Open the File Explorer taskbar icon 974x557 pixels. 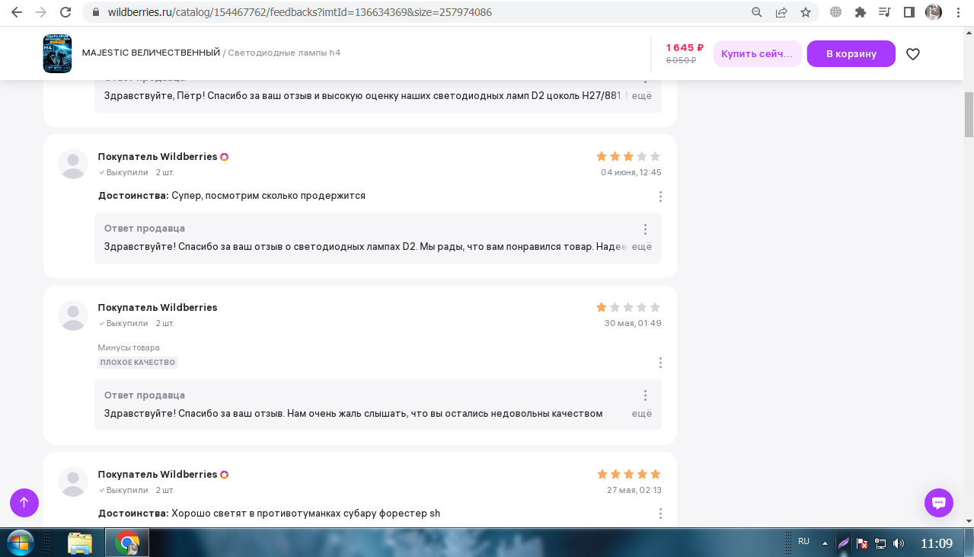(80, 543)
